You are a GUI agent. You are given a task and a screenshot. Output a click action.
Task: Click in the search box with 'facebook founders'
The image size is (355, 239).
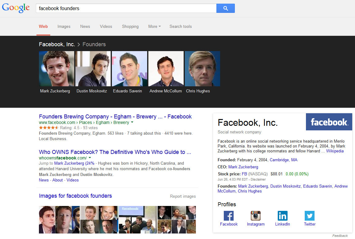click(x=126, y=8)
